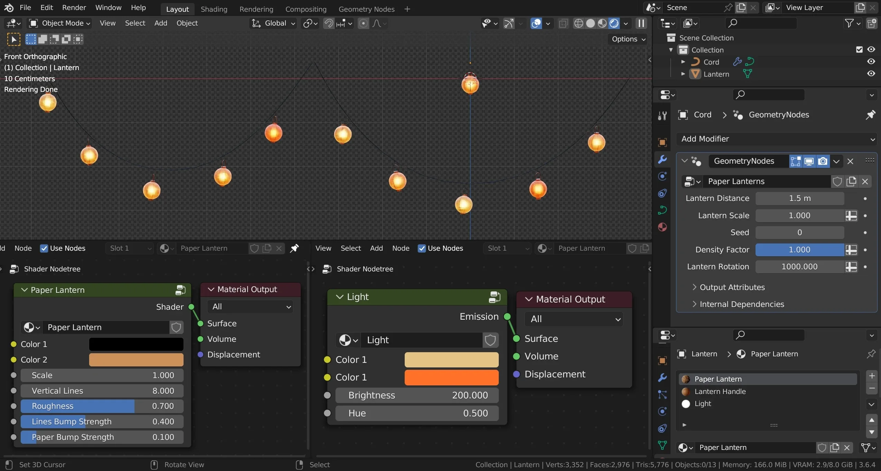Uncheck Use Nodes in left shader editor
The height and width of the screenshot is (471, 881).
[x=44, y=248]
